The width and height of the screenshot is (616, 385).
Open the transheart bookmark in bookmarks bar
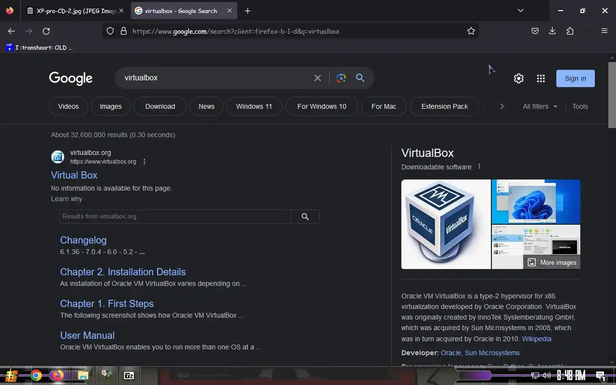click(39, 47)
